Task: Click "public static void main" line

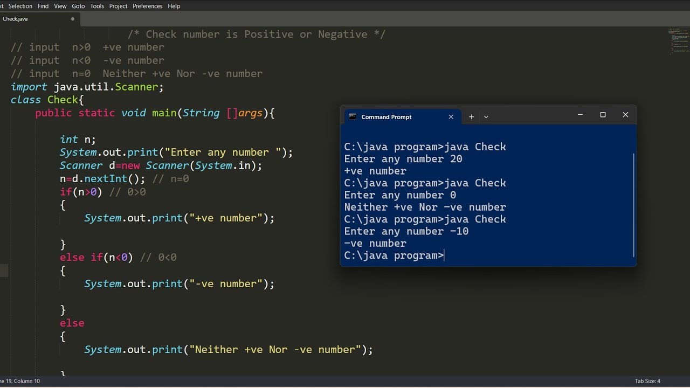Action: point(155,113)
